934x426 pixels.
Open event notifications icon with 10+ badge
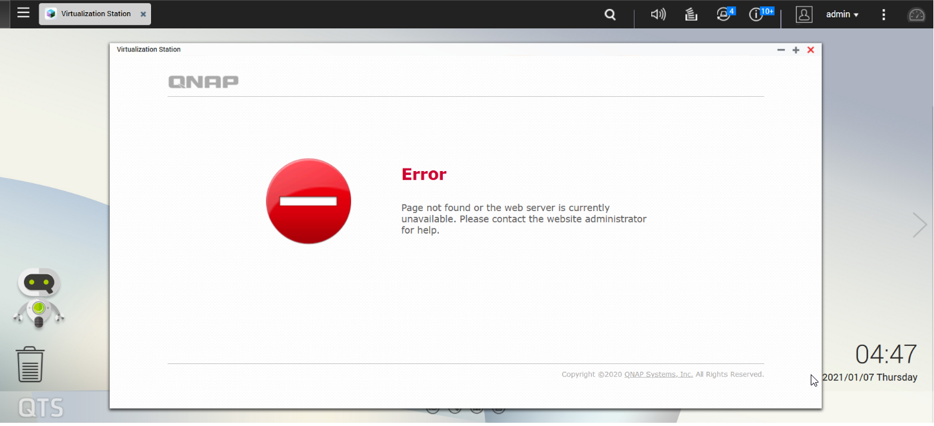point(756,14)
